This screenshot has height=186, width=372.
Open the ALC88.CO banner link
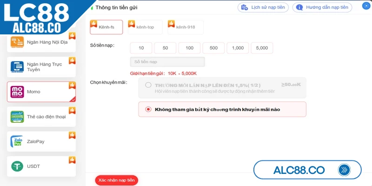[x=307, y=170]
